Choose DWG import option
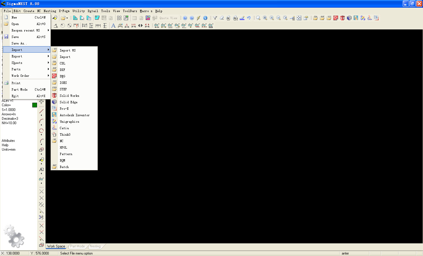The image size is (423, 256). (x=74, y=76)
